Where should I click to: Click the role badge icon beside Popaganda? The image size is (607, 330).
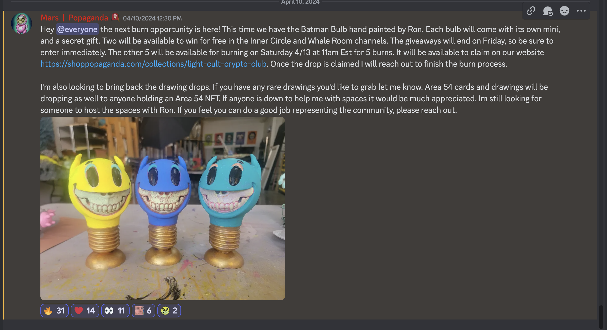115,17
